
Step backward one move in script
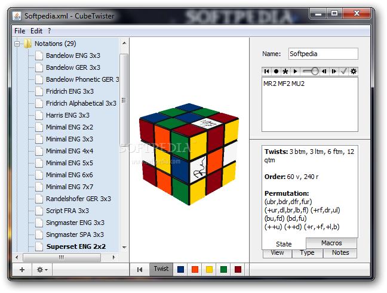tap(324, 71)
